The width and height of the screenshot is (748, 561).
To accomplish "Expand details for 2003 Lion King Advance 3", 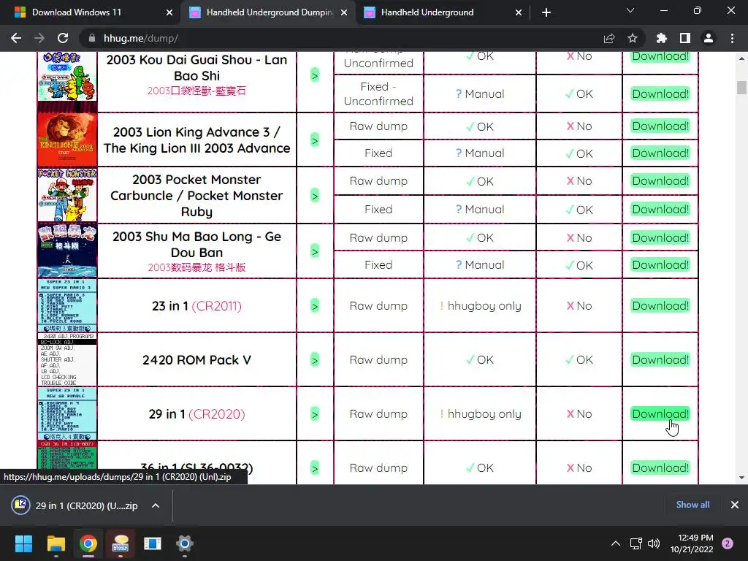I will (x=315, y=140).
